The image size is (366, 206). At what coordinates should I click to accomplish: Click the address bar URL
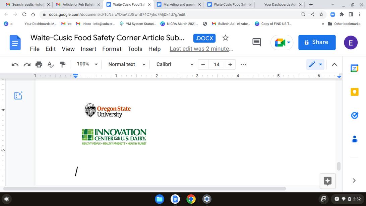point(117,14)
